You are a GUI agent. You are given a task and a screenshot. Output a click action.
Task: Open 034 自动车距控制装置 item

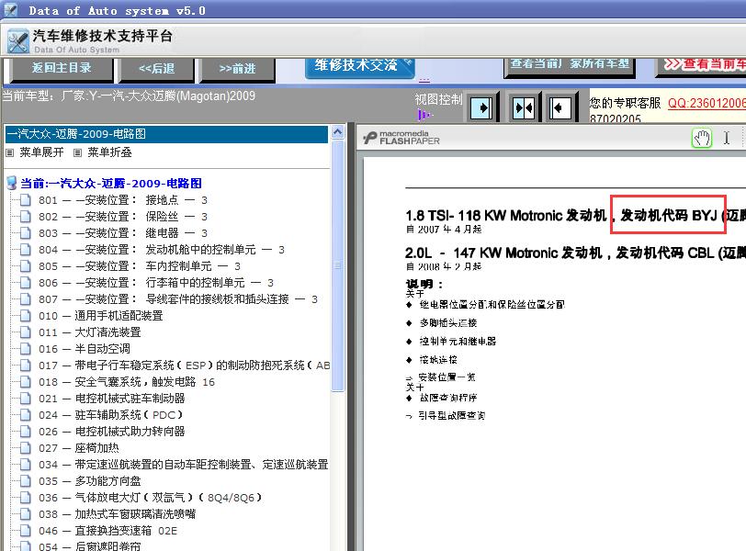(183, 465)
